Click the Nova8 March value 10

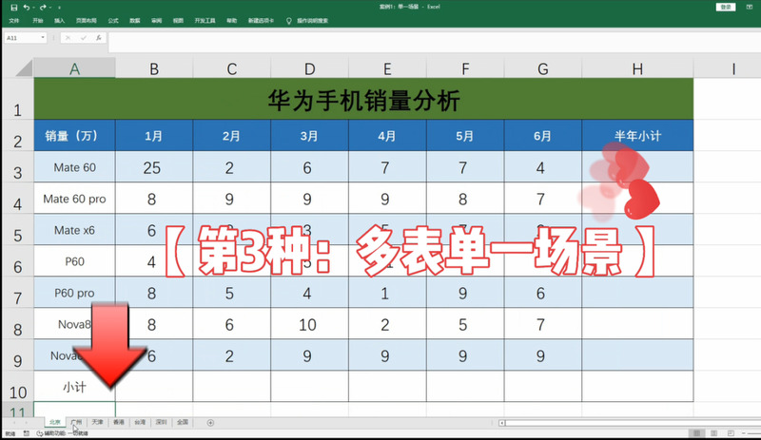tap(309, 324)
